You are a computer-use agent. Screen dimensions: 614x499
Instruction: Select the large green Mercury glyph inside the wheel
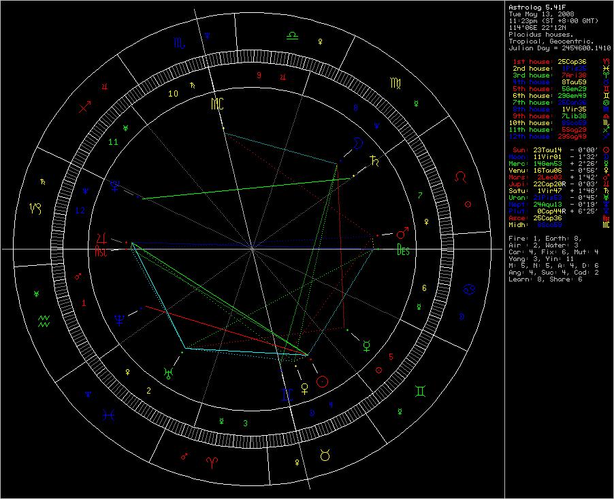point(366,344)
